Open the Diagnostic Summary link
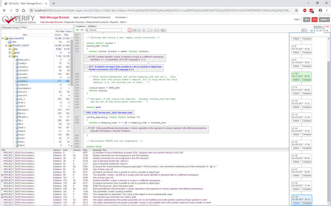 click(x=74, y=22)
